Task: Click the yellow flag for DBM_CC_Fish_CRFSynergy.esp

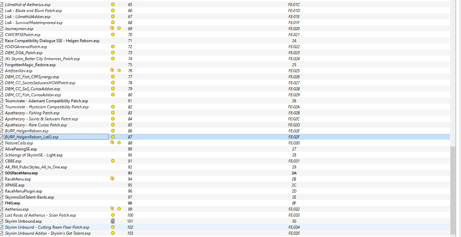Action: pos(113,77)
